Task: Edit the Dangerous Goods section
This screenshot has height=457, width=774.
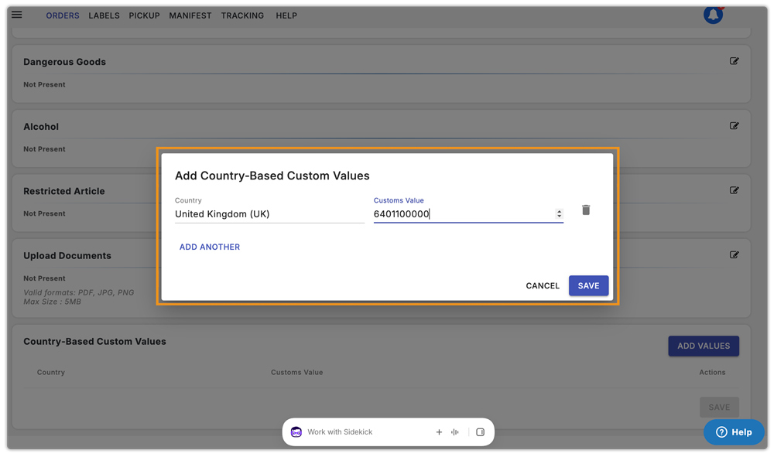Action: [x=734, y=61]
